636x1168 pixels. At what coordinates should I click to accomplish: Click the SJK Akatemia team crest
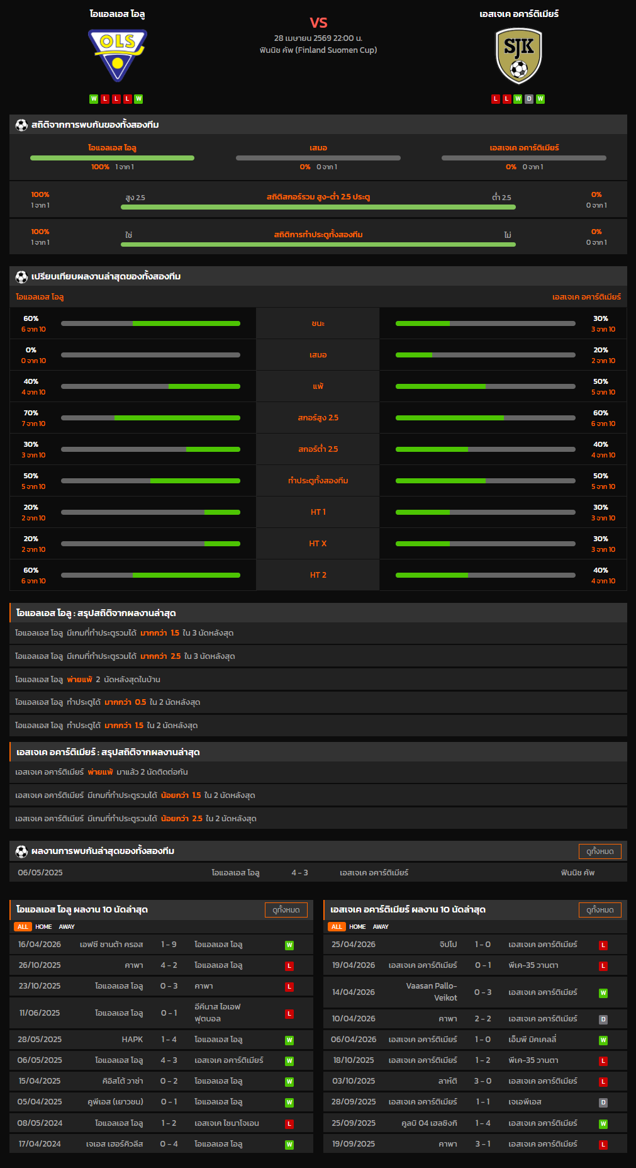[x=518, y=55]
